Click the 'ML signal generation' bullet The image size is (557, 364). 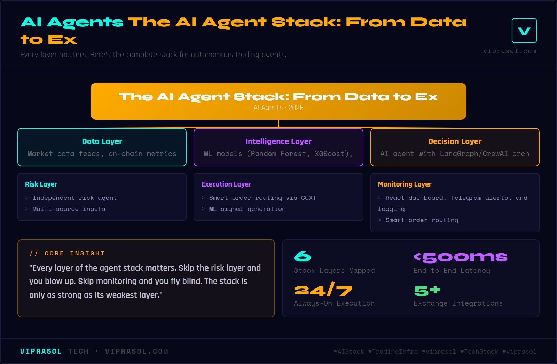tap(247, 209)
